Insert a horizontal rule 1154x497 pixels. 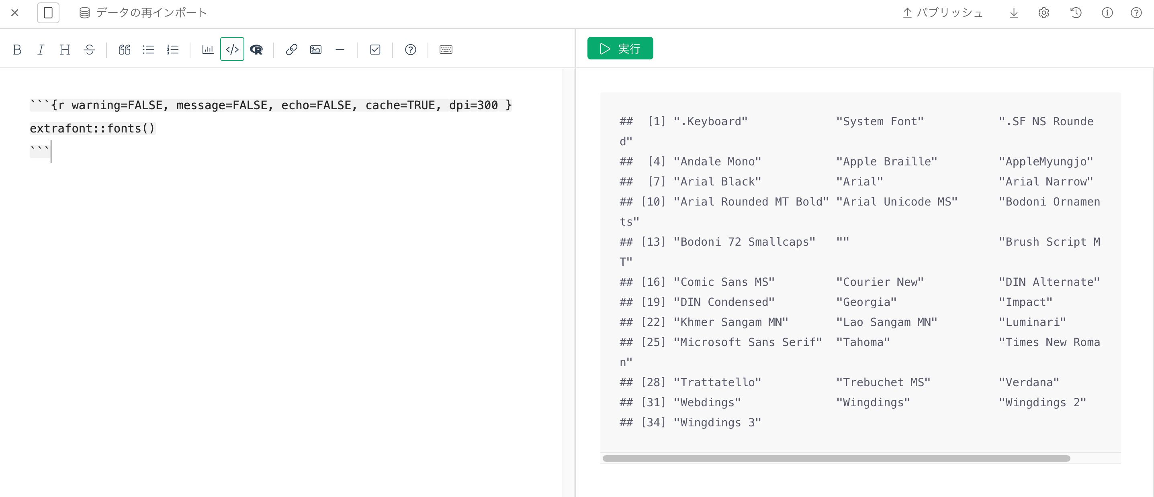point(340,49)
